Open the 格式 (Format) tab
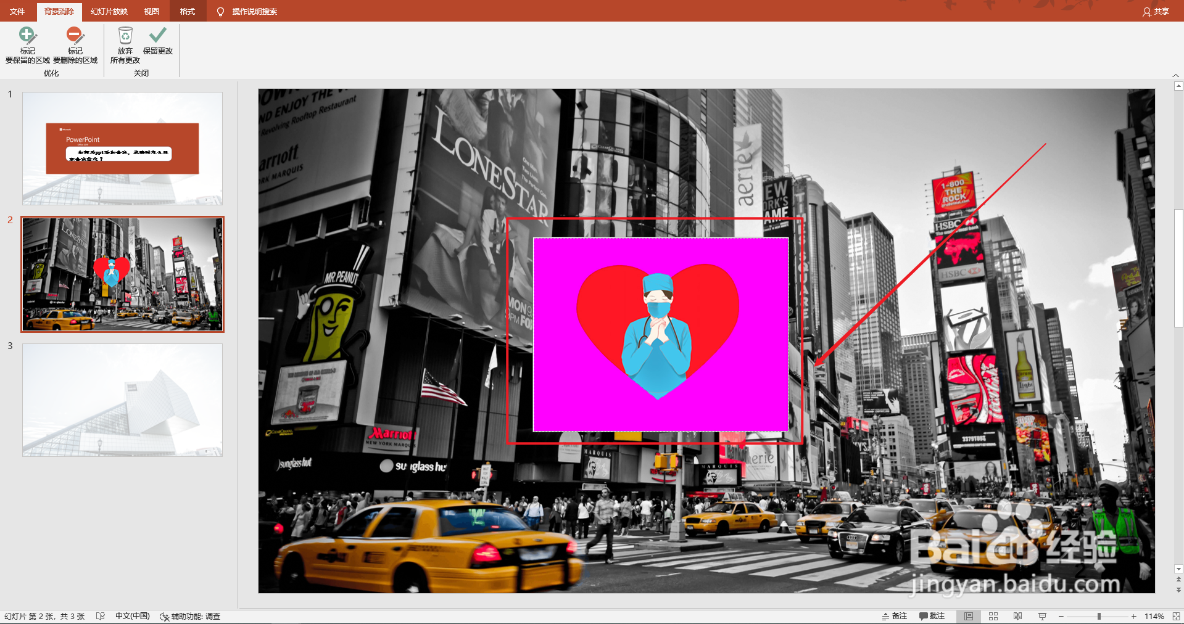The width and height of the screenshot is (1184, 624). [188, 12]
